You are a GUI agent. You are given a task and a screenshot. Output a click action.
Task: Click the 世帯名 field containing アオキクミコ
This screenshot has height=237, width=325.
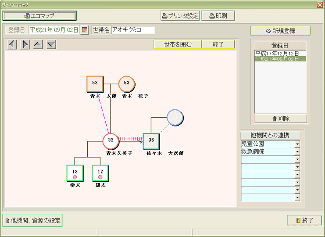[133, 30]
